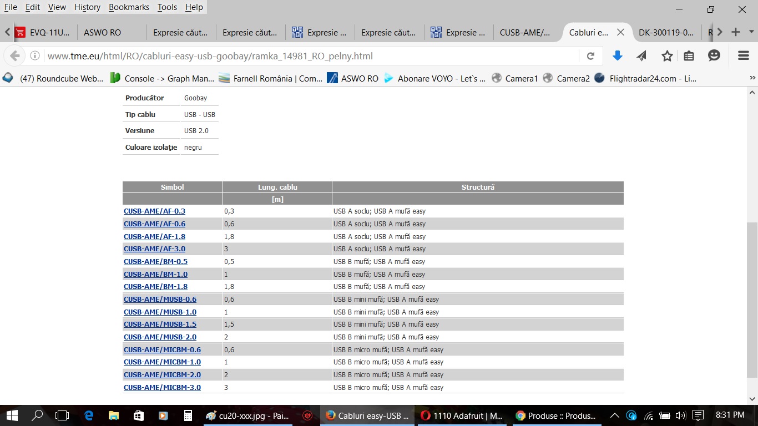The width and height of the screenshot is (758, 426).
Task: Click the 'Simbol' column header
Action: (173, 187)
